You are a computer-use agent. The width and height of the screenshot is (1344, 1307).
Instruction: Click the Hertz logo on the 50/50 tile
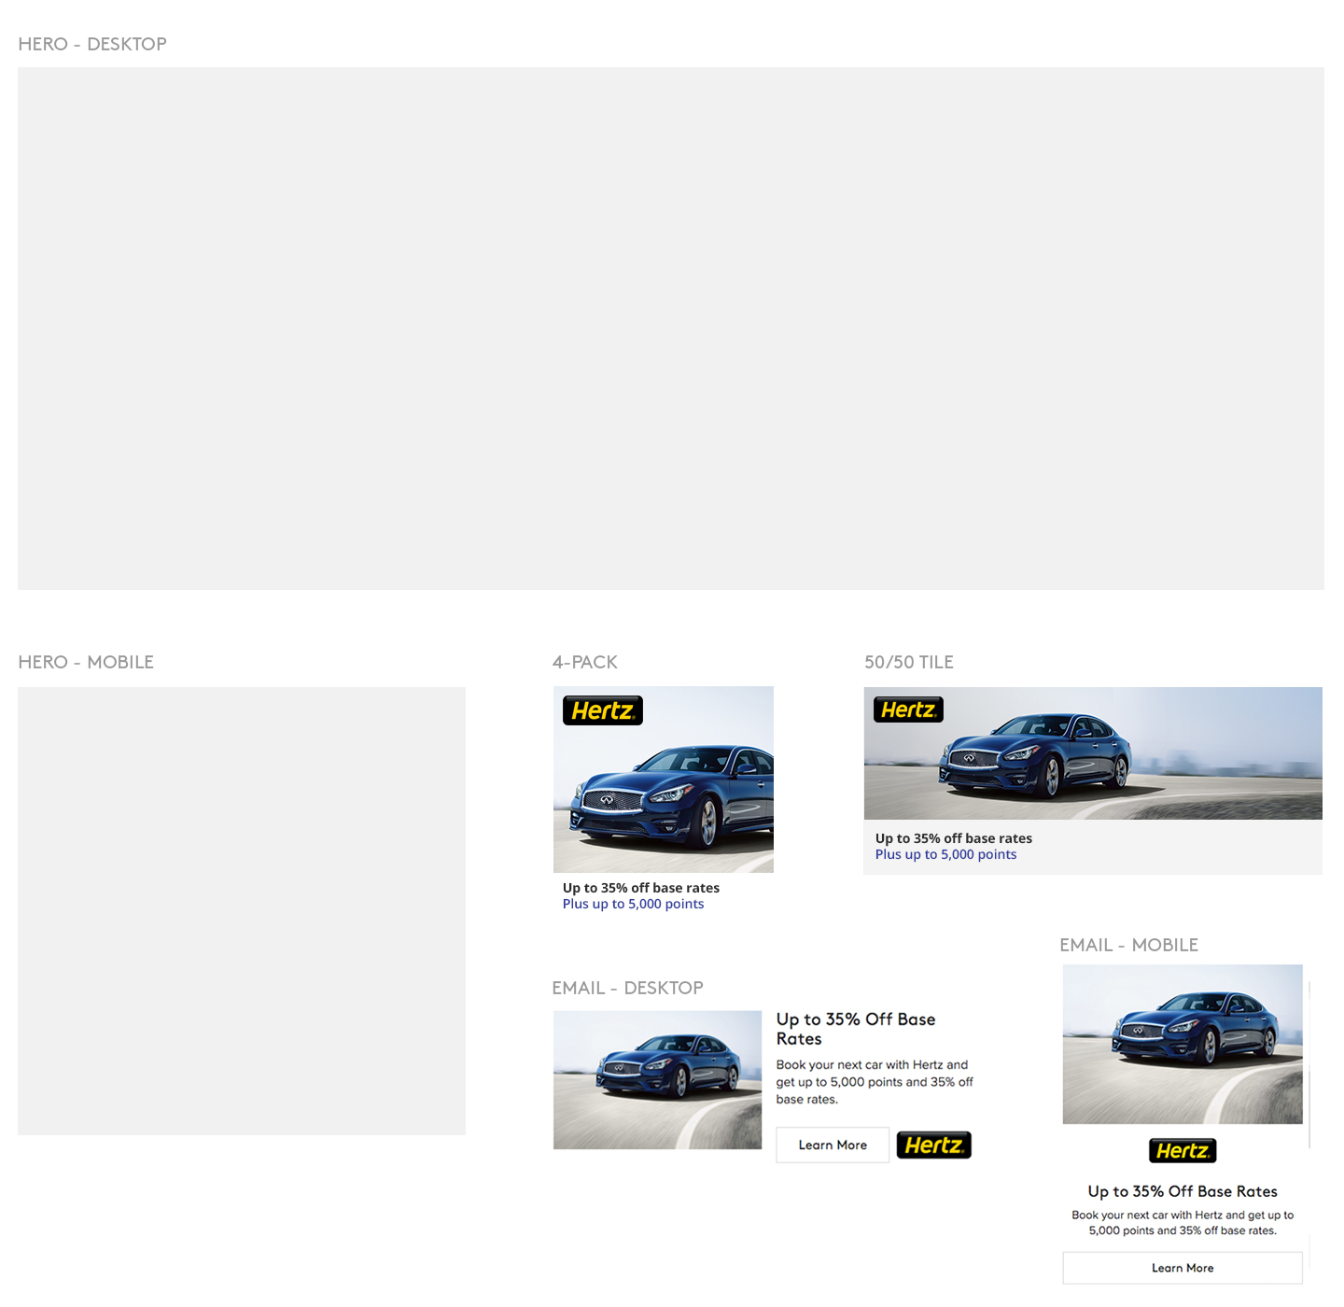click(x=908, y=710)
